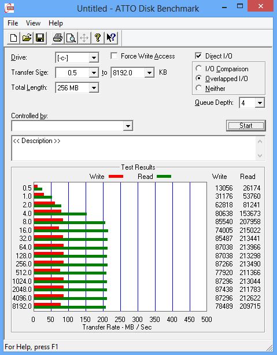Click the Transfer Rate - MB / Sec label
This screenshot has width=277, height=355.
click(117, 327)
